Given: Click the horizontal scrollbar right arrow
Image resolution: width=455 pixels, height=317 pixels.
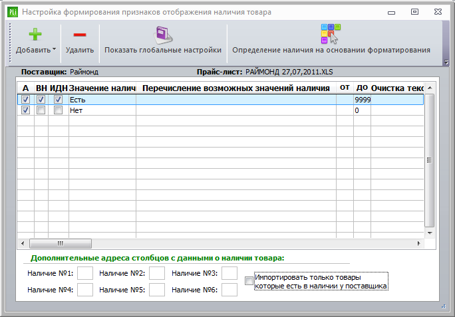Looking at the screenshot, I should pyautogui.click(x=418, y=243).
